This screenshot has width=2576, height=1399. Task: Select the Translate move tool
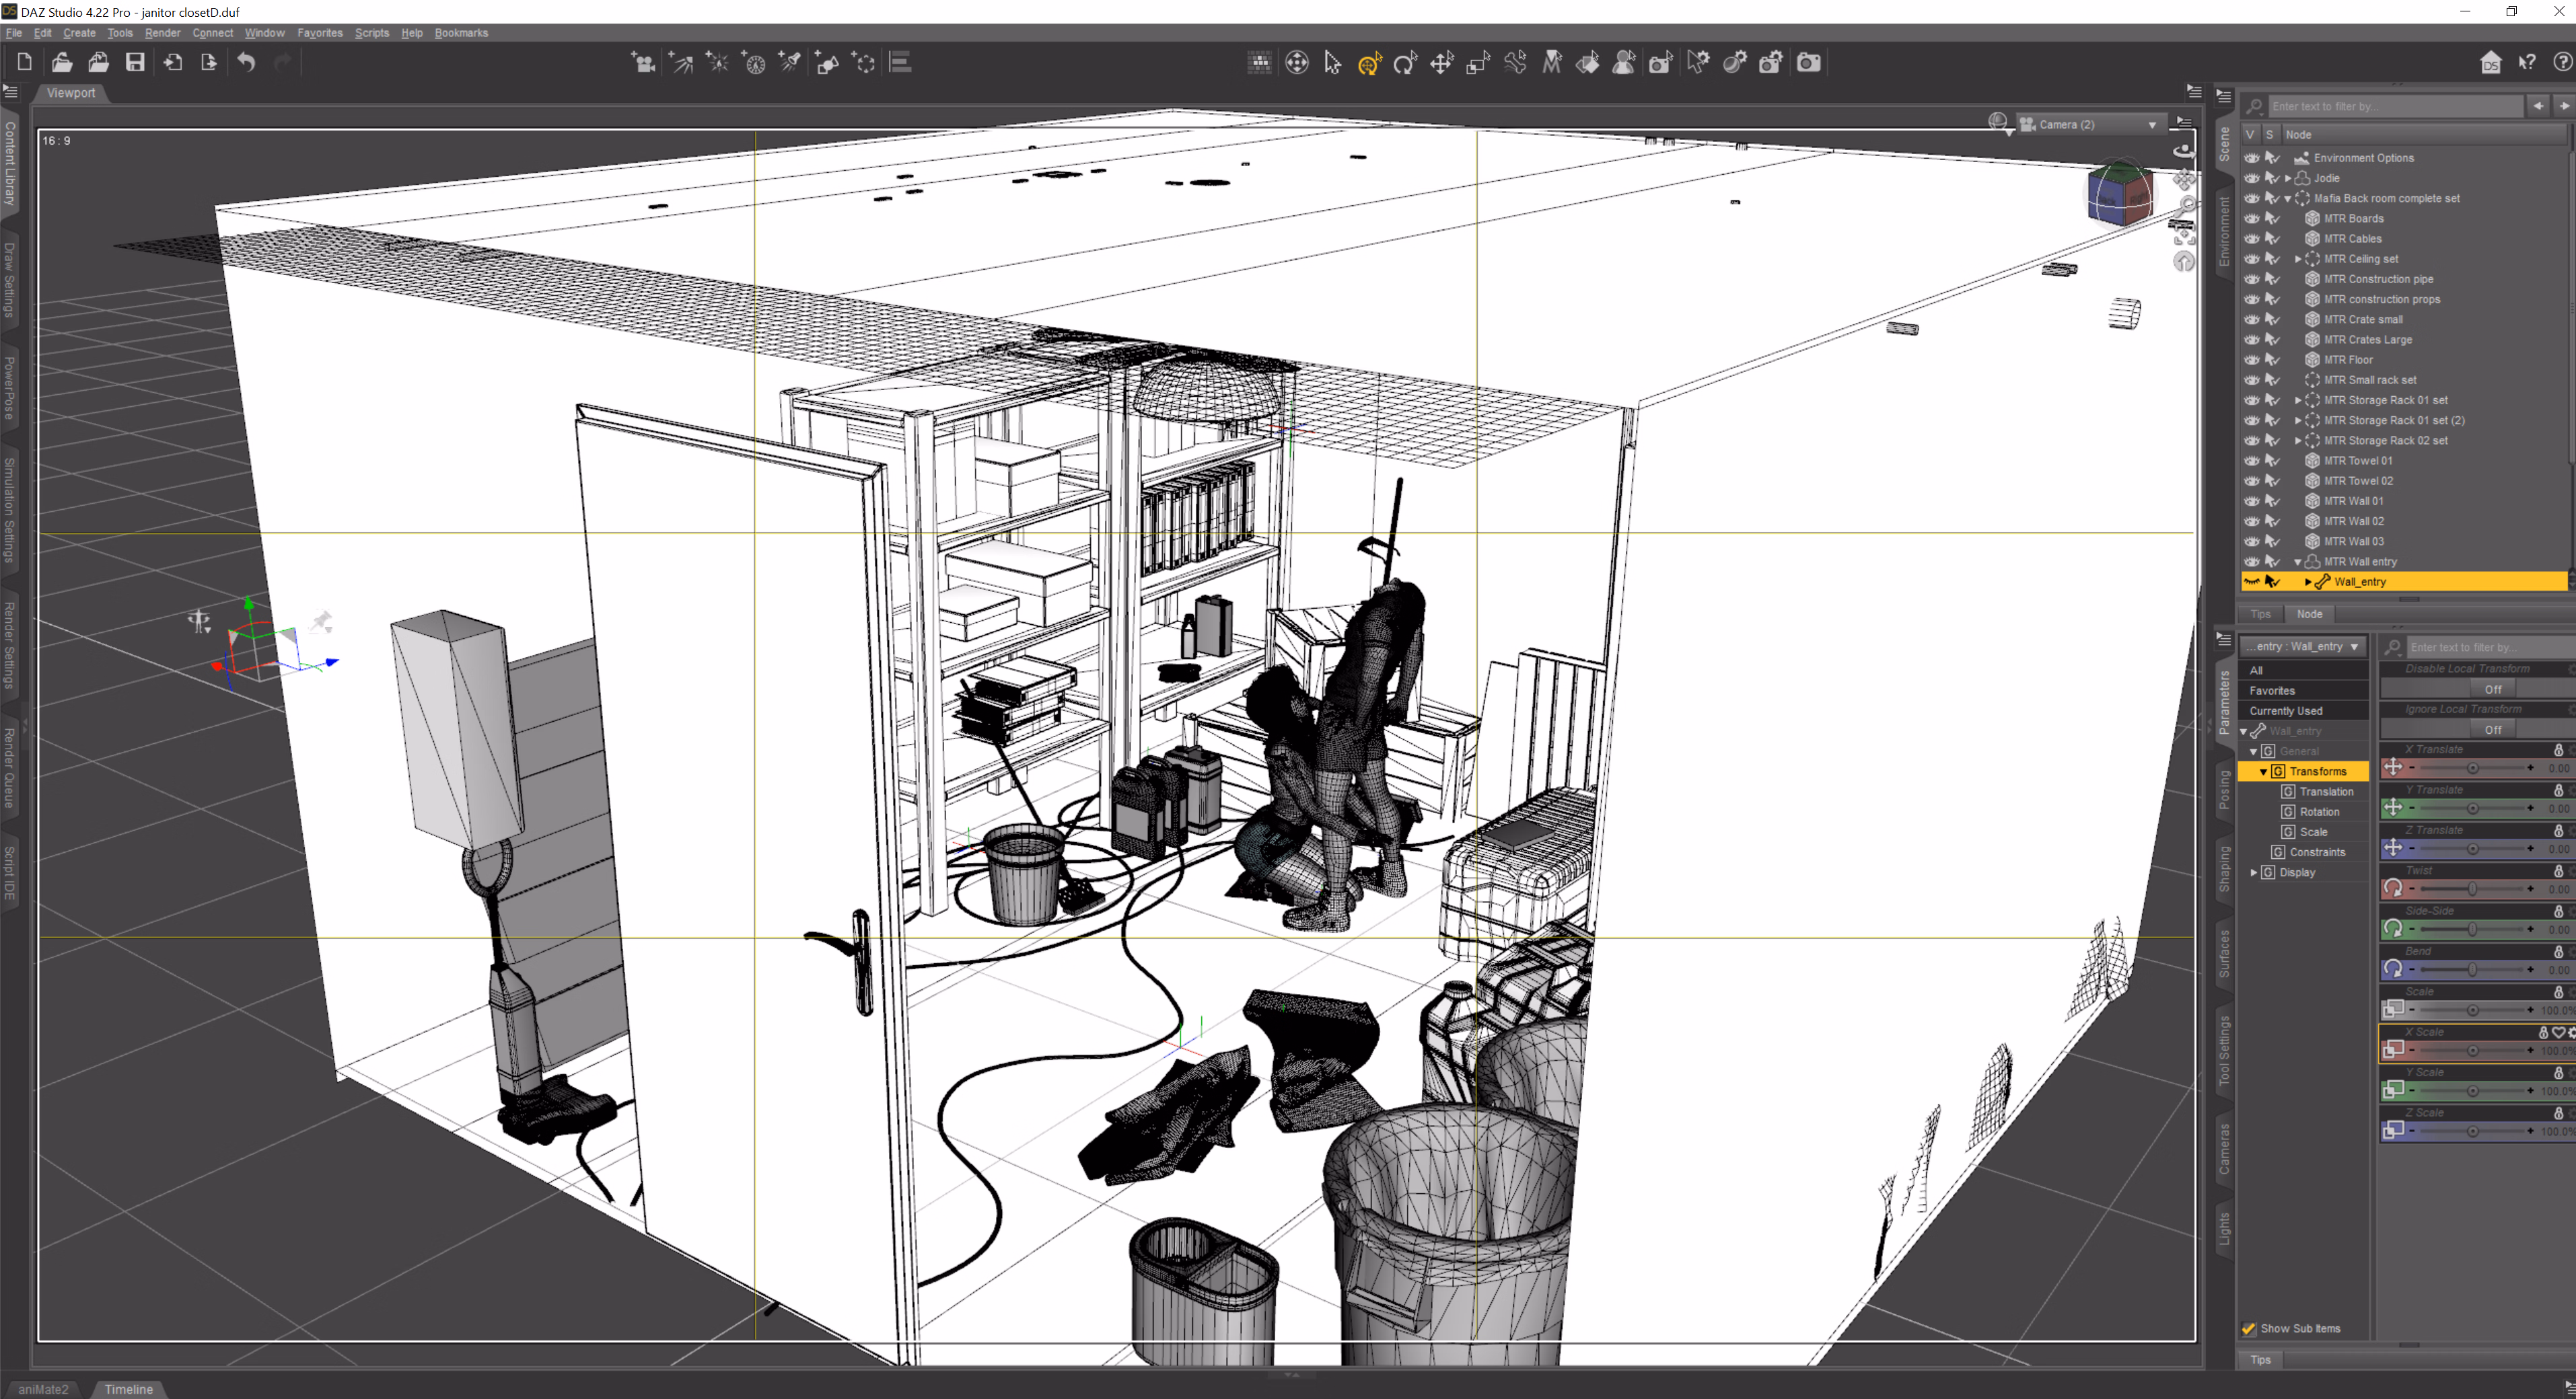[x=1441, y=64]
